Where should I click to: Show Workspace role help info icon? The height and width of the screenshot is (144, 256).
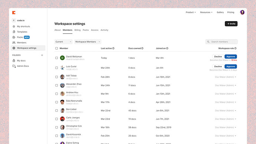[x=236, y=48]
